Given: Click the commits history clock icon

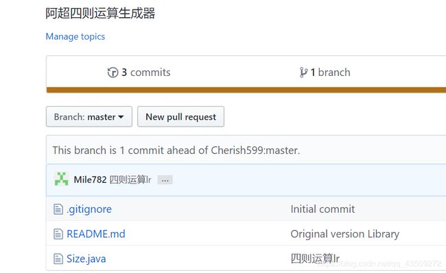Looking at the screenshot, I should pos(113,73).
